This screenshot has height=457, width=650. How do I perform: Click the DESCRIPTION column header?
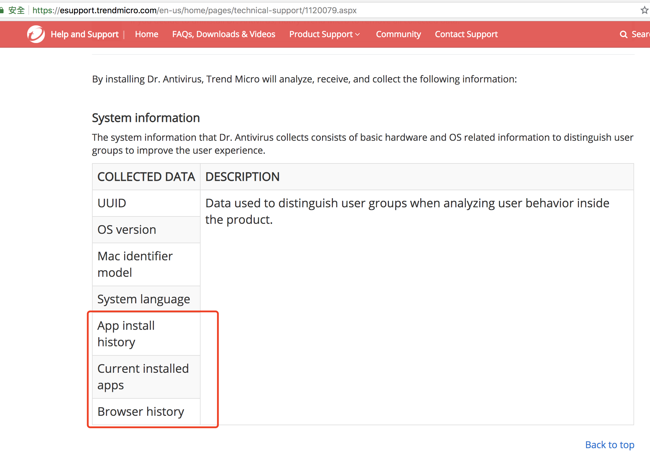242,177
